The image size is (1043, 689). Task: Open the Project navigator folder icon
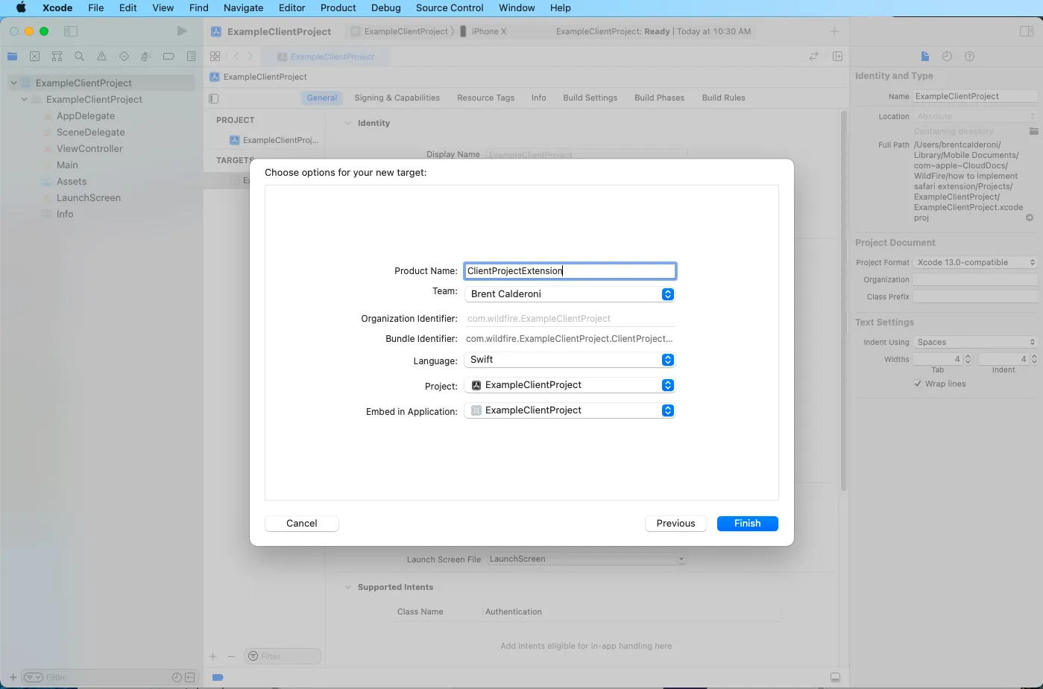12,57
